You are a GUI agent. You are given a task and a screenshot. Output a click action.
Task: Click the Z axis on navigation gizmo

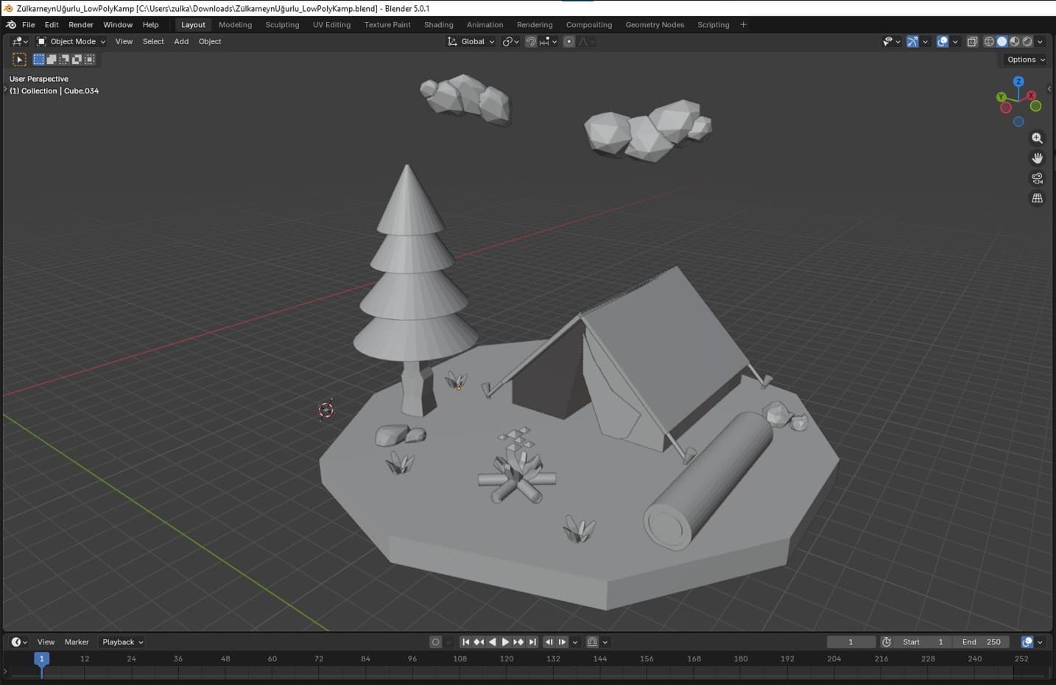click(x=1018, y=82)
